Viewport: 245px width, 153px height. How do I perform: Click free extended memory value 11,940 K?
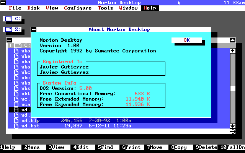coord(138,99)
